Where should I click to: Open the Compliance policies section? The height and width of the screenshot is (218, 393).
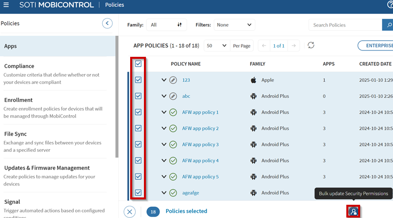[x=19, y=66]
